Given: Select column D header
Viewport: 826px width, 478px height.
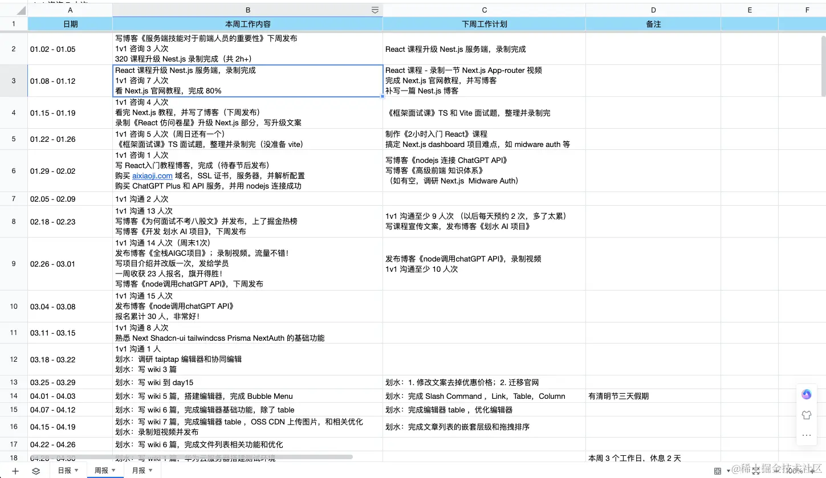Looking at the screenshot, I should point(653,10).
